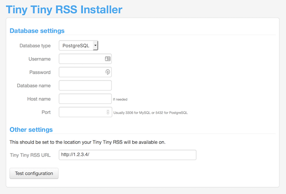286x194 pixels.
Task: Click the Host name label
Action: click(x=39, y=99)
